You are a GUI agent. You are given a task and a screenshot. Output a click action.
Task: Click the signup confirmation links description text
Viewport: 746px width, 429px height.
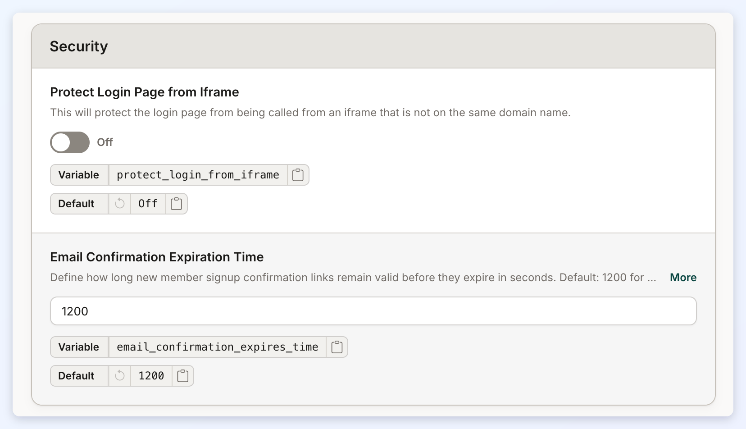(x=353, y=278)
